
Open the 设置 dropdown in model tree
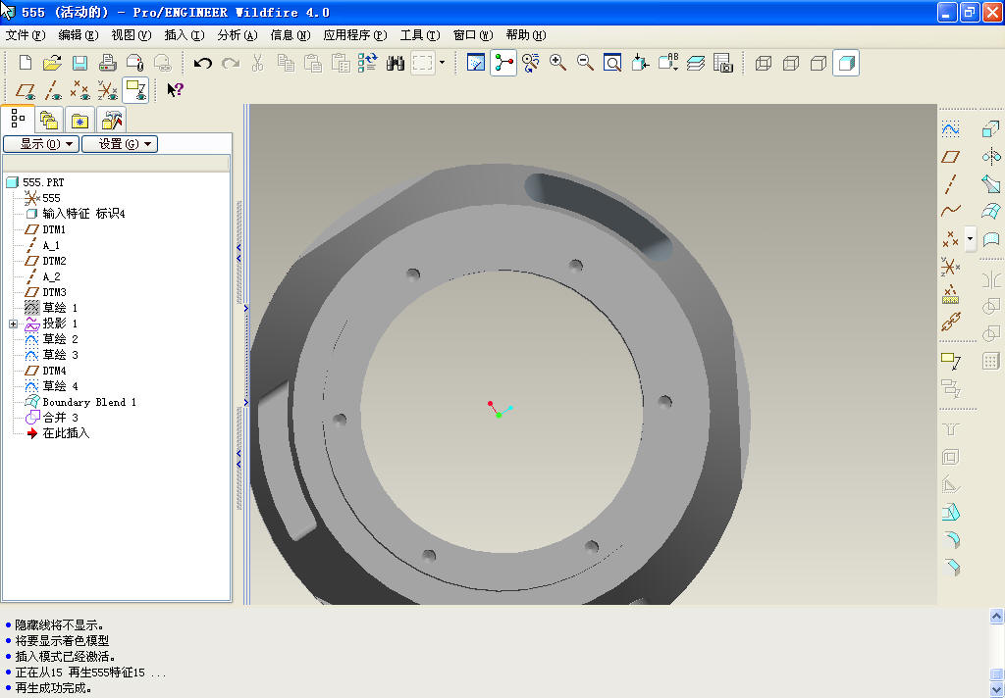[119, 144]
